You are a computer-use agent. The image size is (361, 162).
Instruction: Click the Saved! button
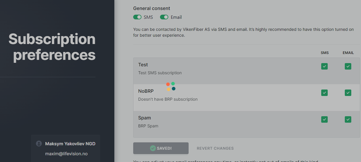coord(161,148)
